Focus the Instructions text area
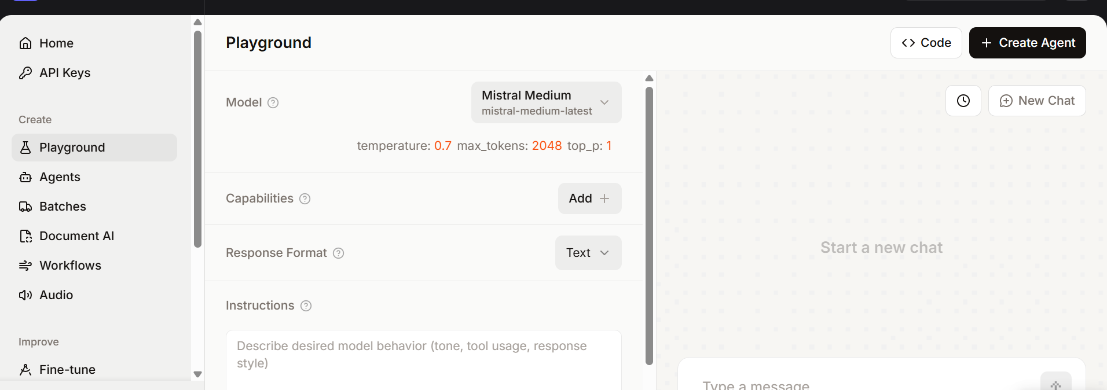This screenshot has width=1107, height=390. tap(423, 360)
